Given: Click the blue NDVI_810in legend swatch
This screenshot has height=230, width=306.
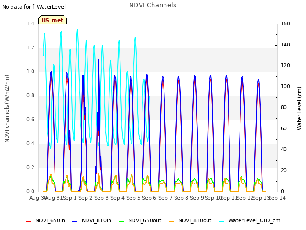Looking at the screenshot, I should [75, 221].
